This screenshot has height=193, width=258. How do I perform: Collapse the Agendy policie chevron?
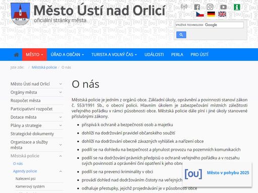pyautogui.click(x=60, y=171)
